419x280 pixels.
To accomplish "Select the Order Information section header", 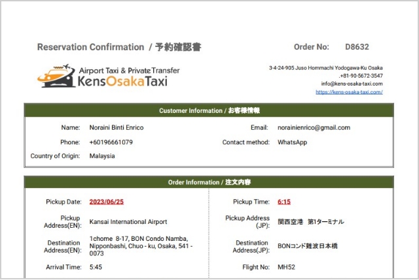I will (x=209, y=183).
